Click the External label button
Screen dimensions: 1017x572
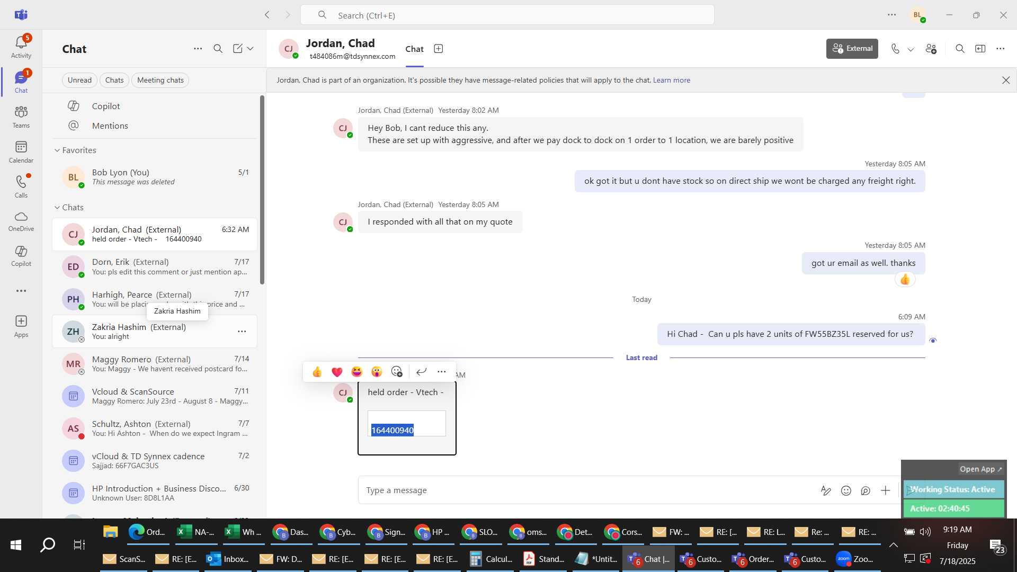[x=852, y=49]
